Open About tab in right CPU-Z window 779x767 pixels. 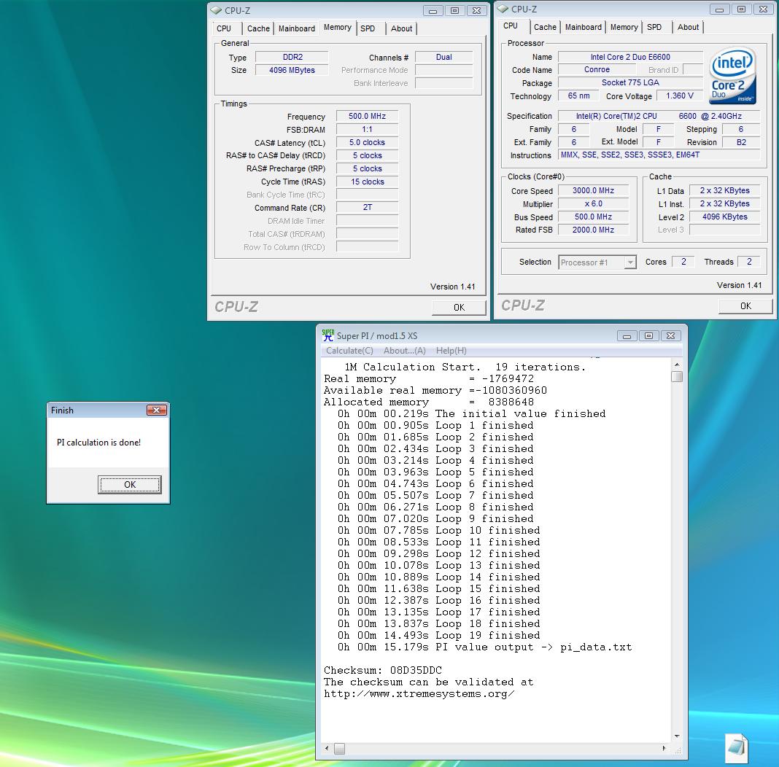(688, 27)
